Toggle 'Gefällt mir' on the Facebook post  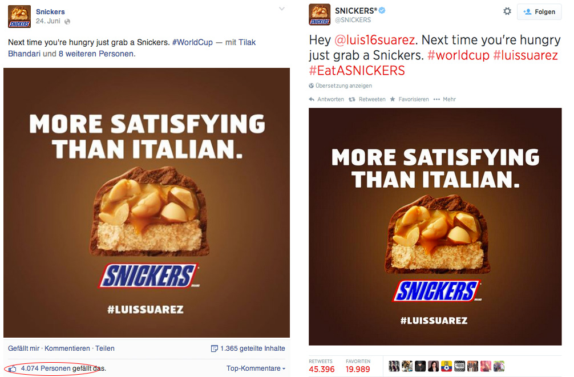pyautogui.click(x=24, y=348)
